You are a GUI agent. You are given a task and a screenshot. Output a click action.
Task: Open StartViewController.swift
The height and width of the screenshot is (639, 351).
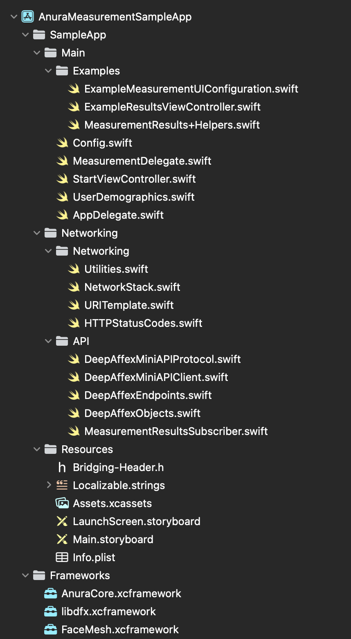click(134, 179)
